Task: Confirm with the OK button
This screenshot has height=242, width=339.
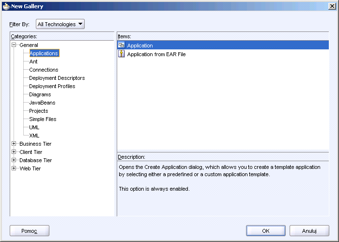Action: [x=266, y=231]
